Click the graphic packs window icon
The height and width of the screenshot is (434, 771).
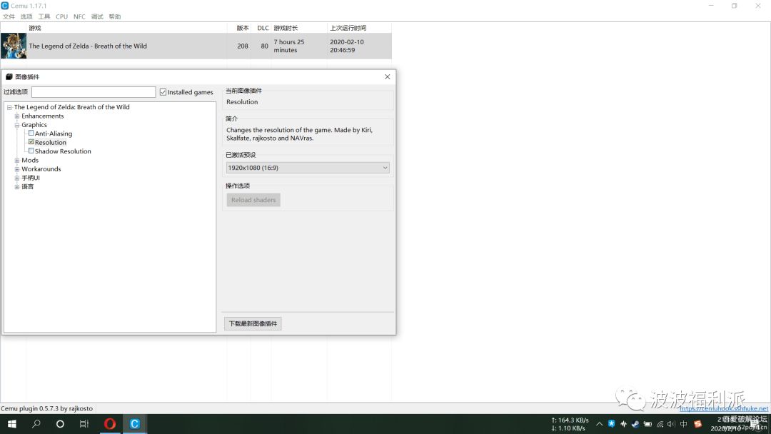(x=9, y=76)
